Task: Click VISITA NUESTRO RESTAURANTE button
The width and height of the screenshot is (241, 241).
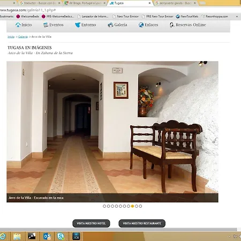Action: [x=142, y=223]
